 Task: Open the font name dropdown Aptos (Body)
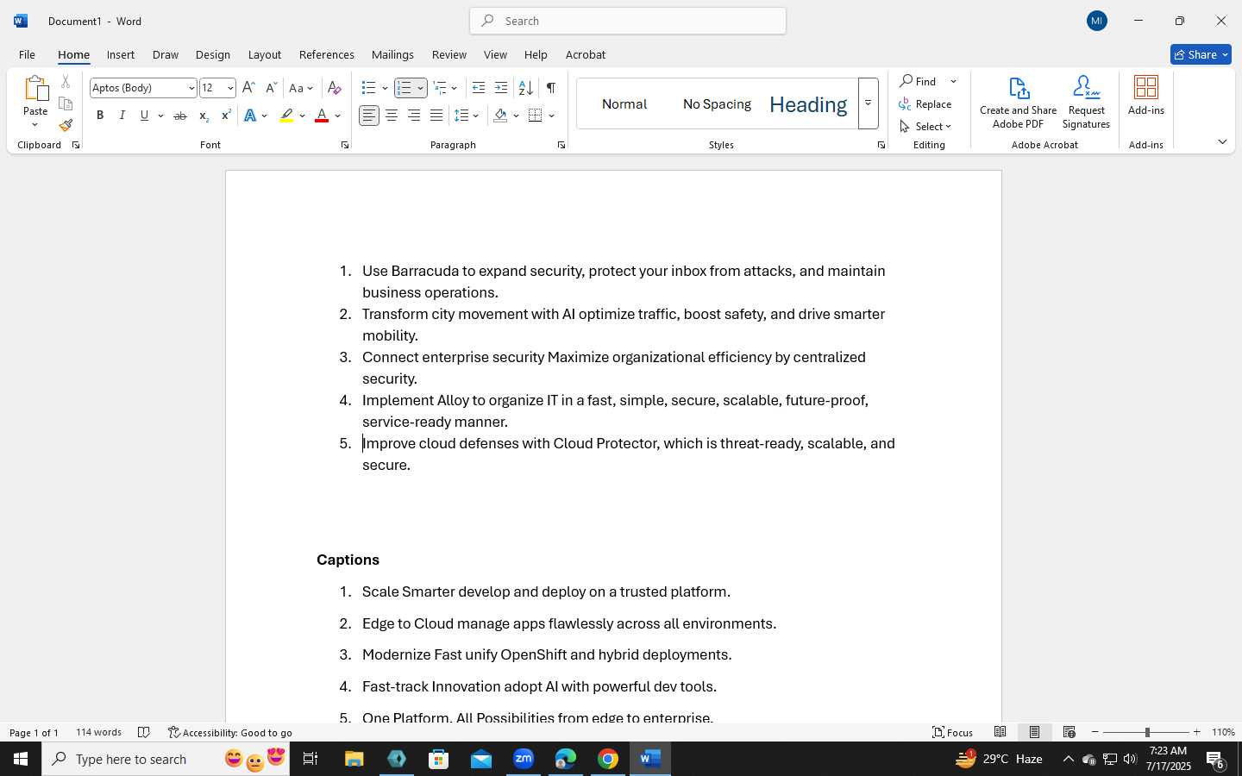point(191,88)
